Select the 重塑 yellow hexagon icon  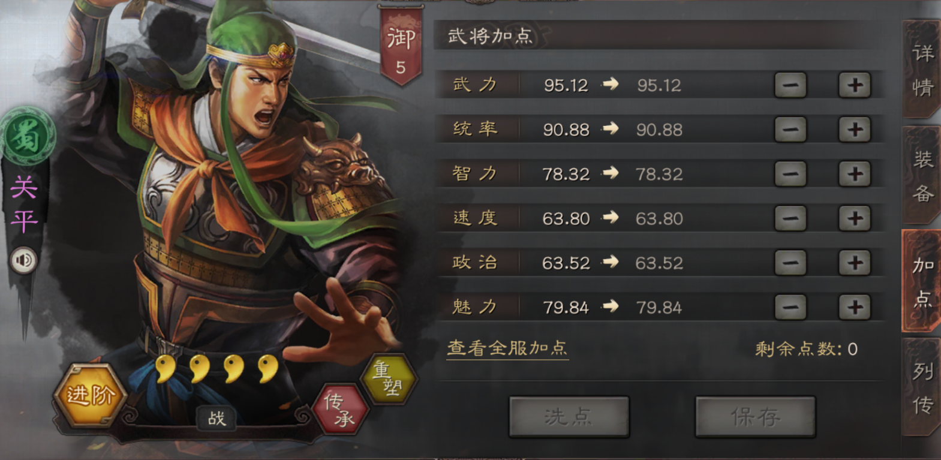388,378
